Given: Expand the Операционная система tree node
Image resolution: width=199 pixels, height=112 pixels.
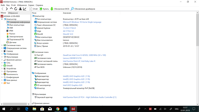Looking at the screenshot, I should tap(2, 48).
